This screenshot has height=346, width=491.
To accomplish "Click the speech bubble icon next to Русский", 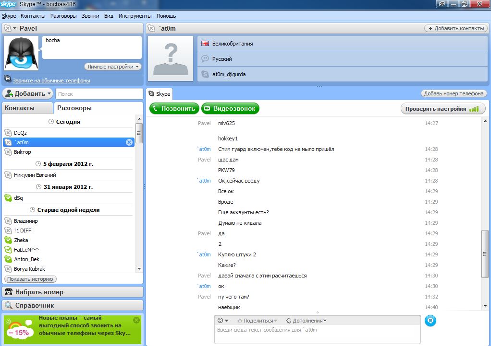I will tap(205, 59).
